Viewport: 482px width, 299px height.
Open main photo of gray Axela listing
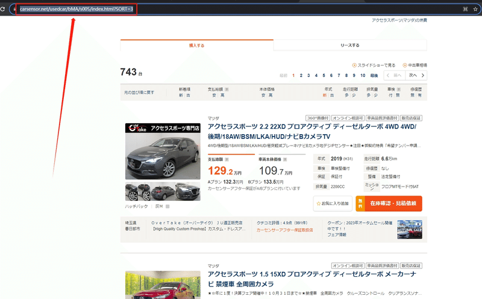163,152
